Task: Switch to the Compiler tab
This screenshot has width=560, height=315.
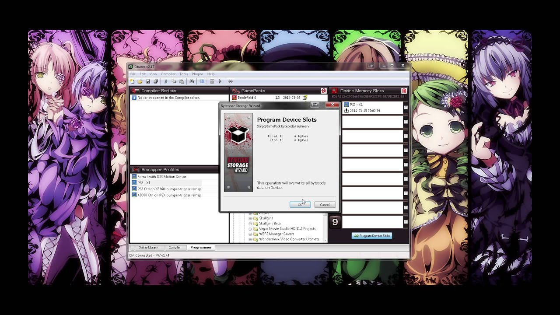Action: [x=175, y=248]
